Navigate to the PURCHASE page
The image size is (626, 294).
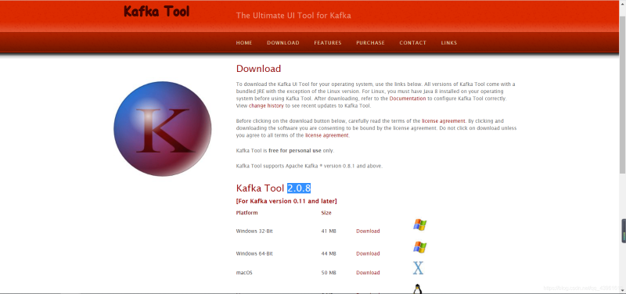[x=370, y=43]
